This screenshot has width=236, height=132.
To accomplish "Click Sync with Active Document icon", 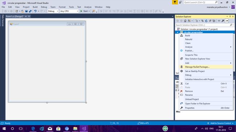I will pyautogui.click(x=203, y=21).
